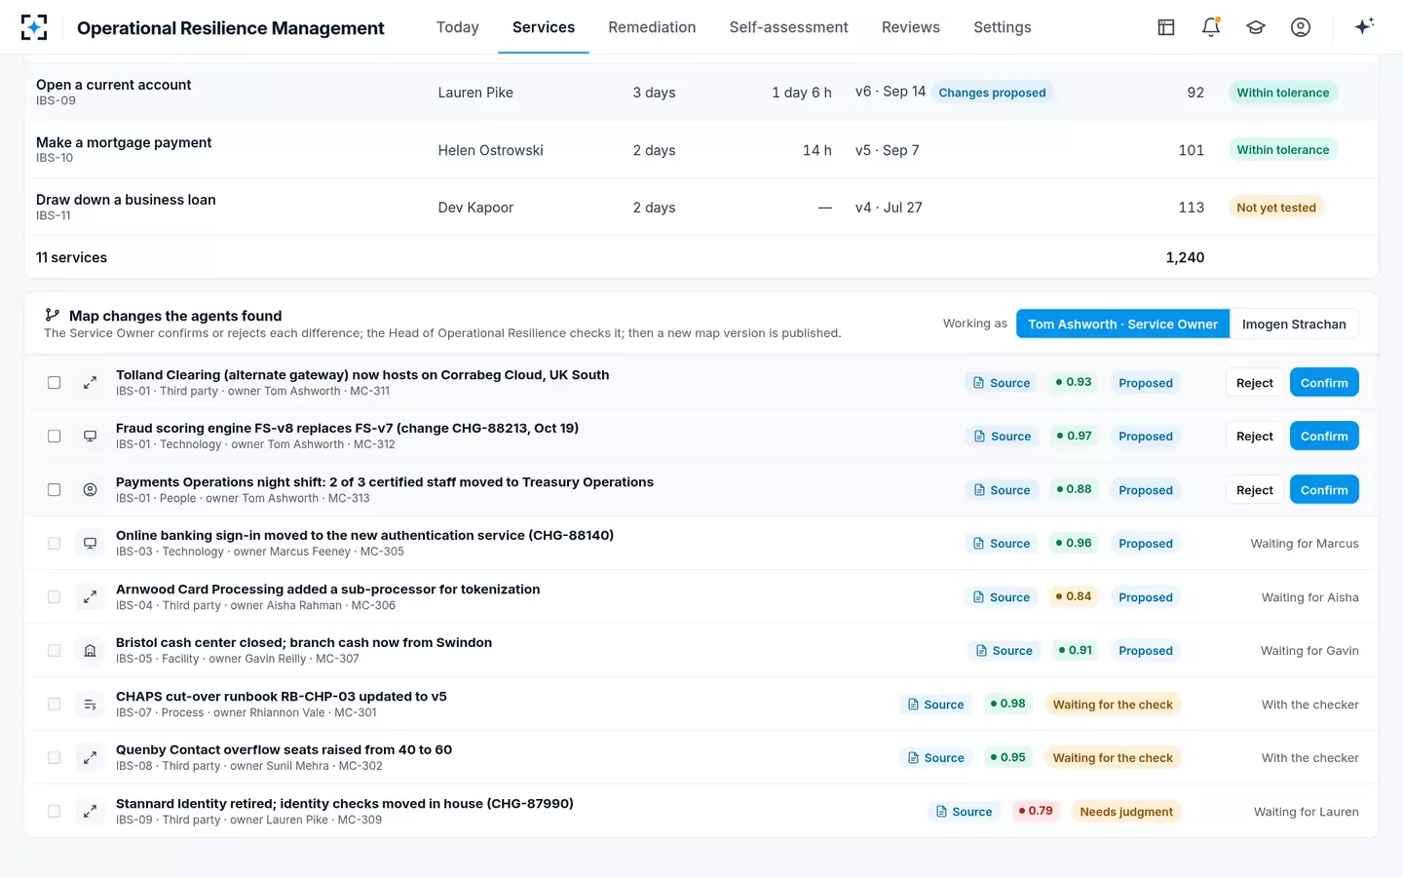Click the app logo icon

[x=34, y=27]
